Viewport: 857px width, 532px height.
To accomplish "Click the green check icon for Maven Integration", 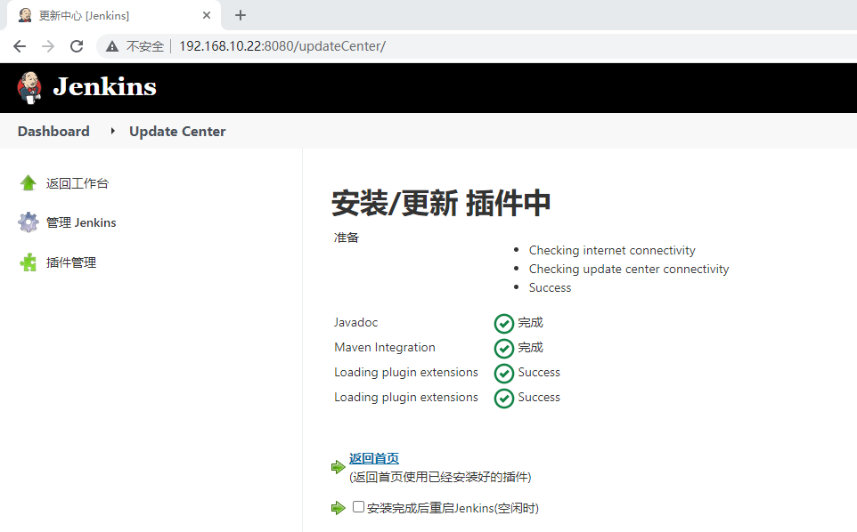I will tap(503, 348).
